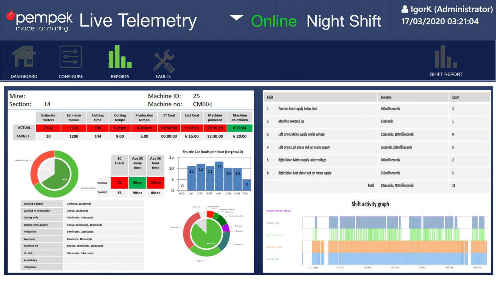
Task: Click the Pempek logo
Action: [x=40, y=21]
